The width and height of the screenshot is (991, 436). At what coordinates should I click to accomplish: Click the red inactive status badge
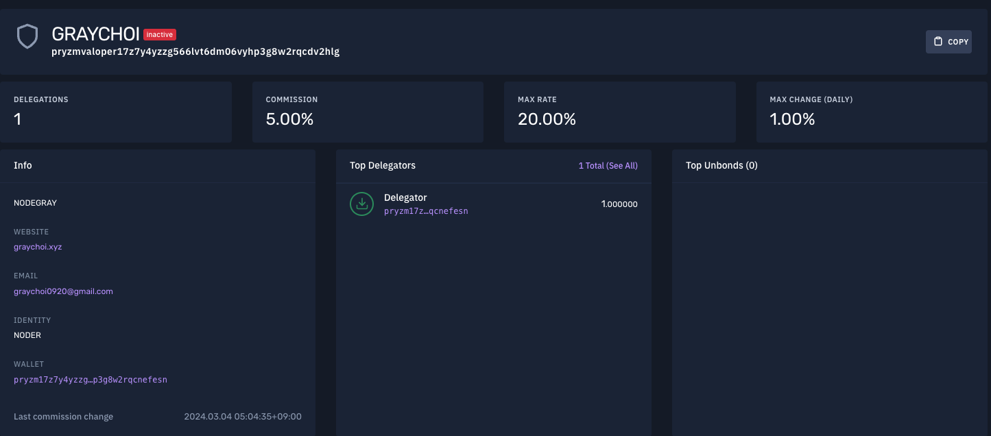click(x=160, y=34)
